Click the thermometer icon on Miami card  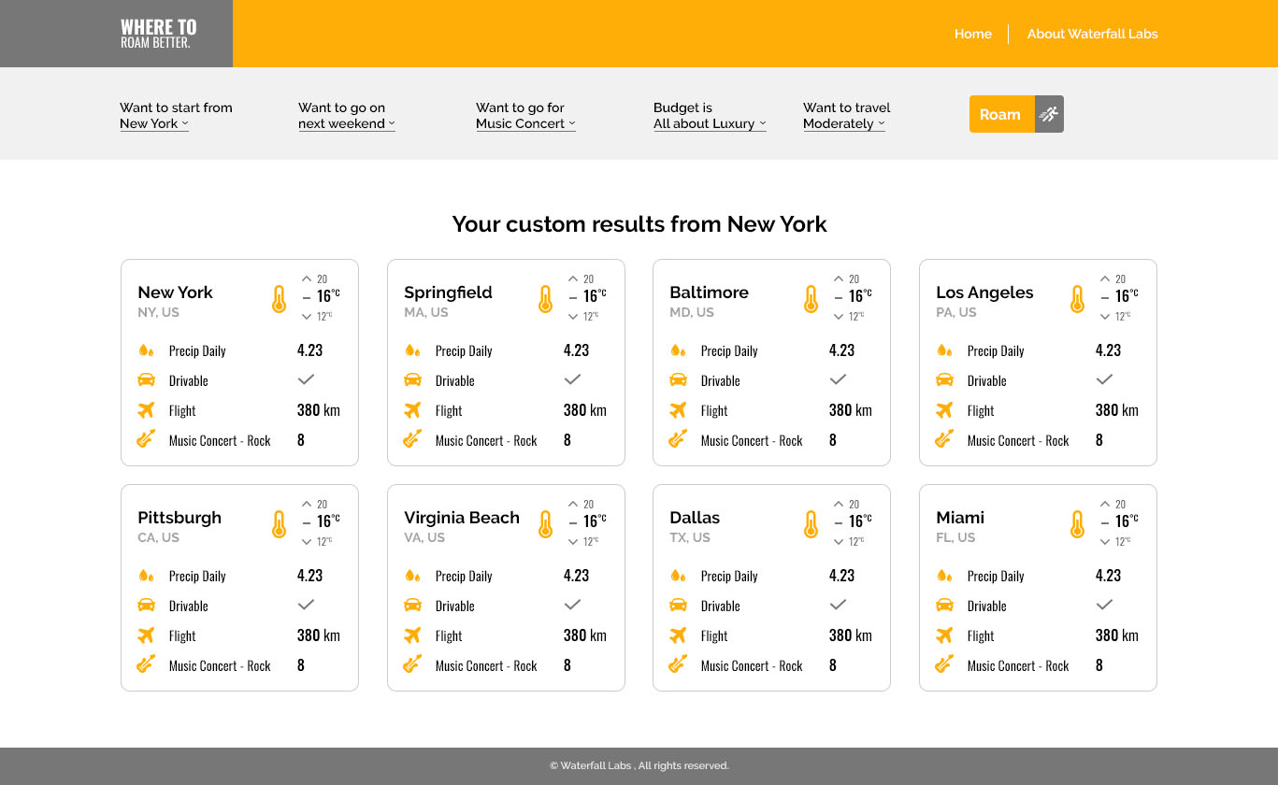pos(1077,524)
